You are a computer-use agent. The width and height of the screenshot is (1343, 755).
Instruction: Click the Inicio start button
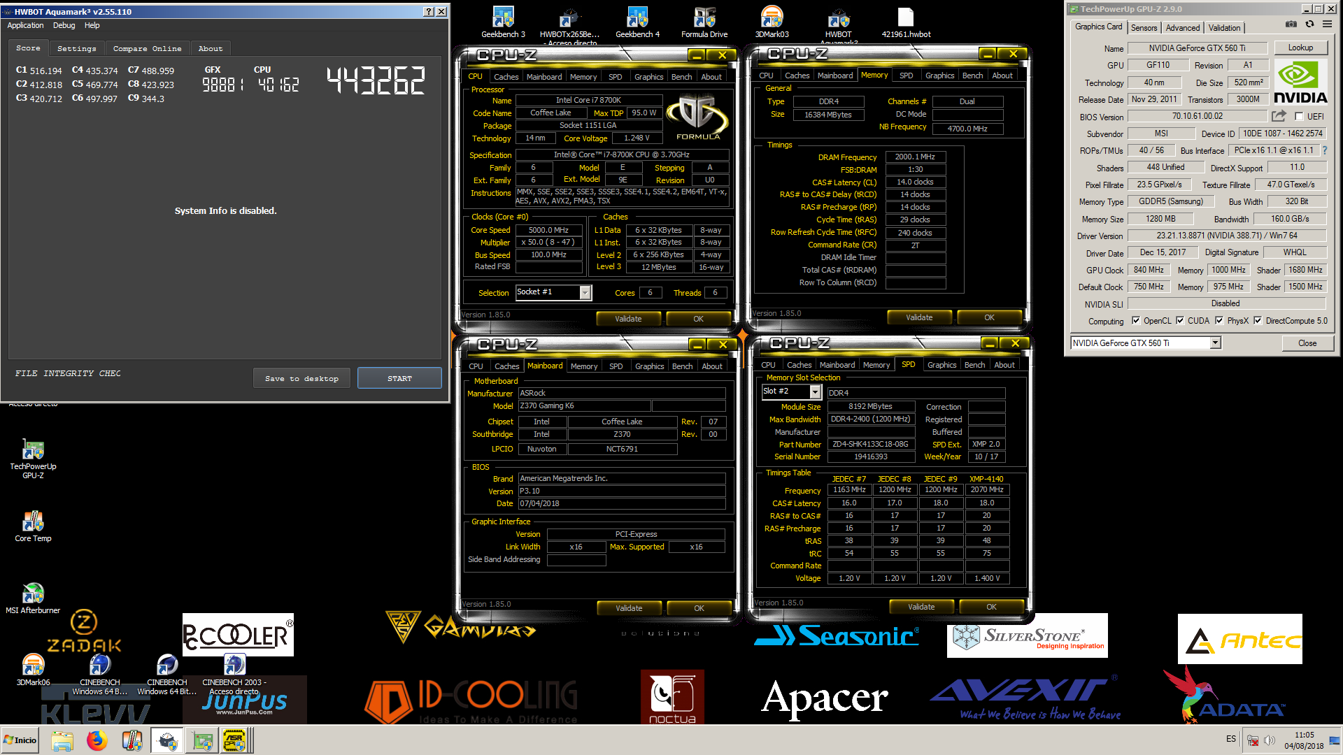(21, 740)
